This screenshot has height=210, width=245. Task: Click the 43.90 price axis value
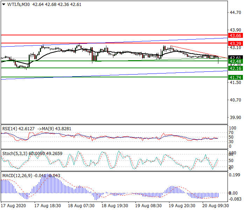[235, 30]
